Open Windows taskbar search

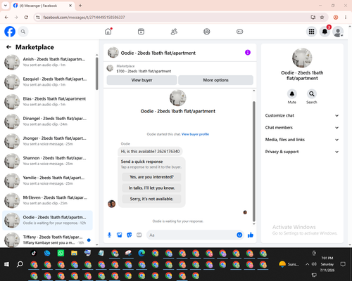click(20, 264)
